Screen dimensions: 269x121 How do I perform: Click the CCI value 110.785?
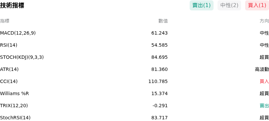[x=158, y=81]
